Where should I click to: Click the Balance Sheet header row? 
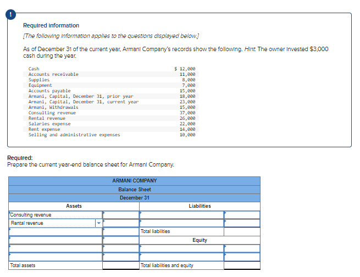(134, 190)
